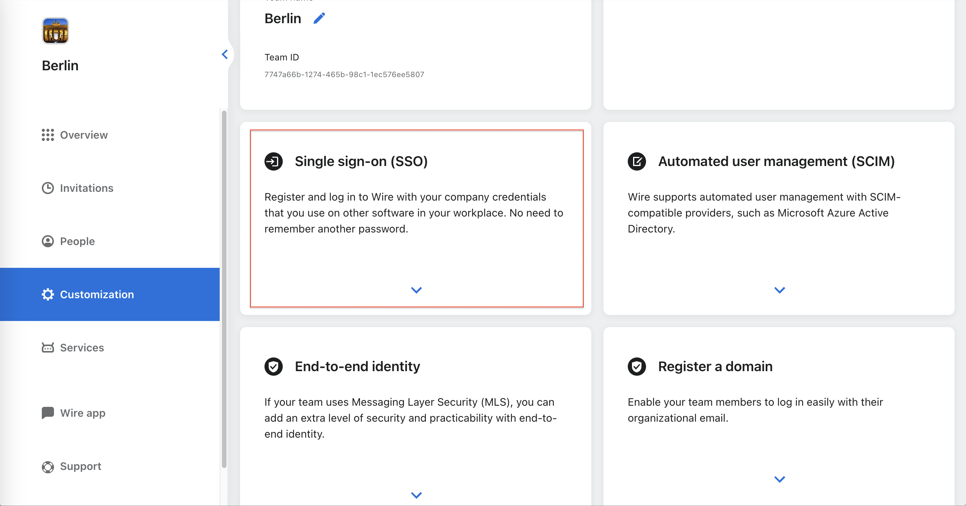
Task: Click the SSO description about company credentials
Action: (414, 213)
